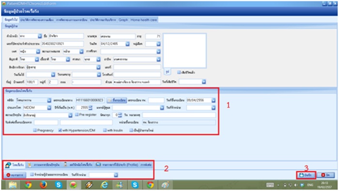This screenshot has width=339, height=191.
Task: Tick the deceased checkbox beside the photo button
Action: (179, 73)
